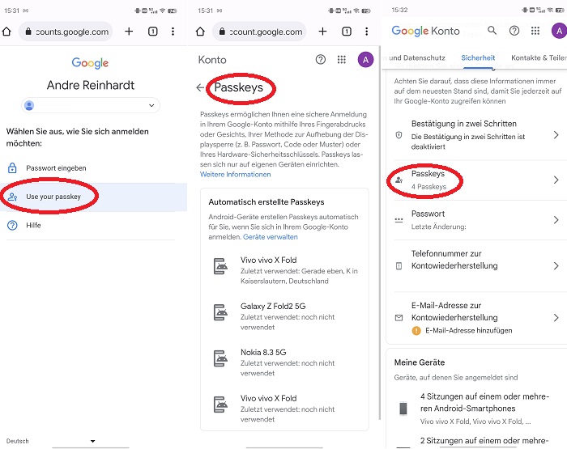
Task: Open search icon in Google Konto header
Action: [492, 31]
